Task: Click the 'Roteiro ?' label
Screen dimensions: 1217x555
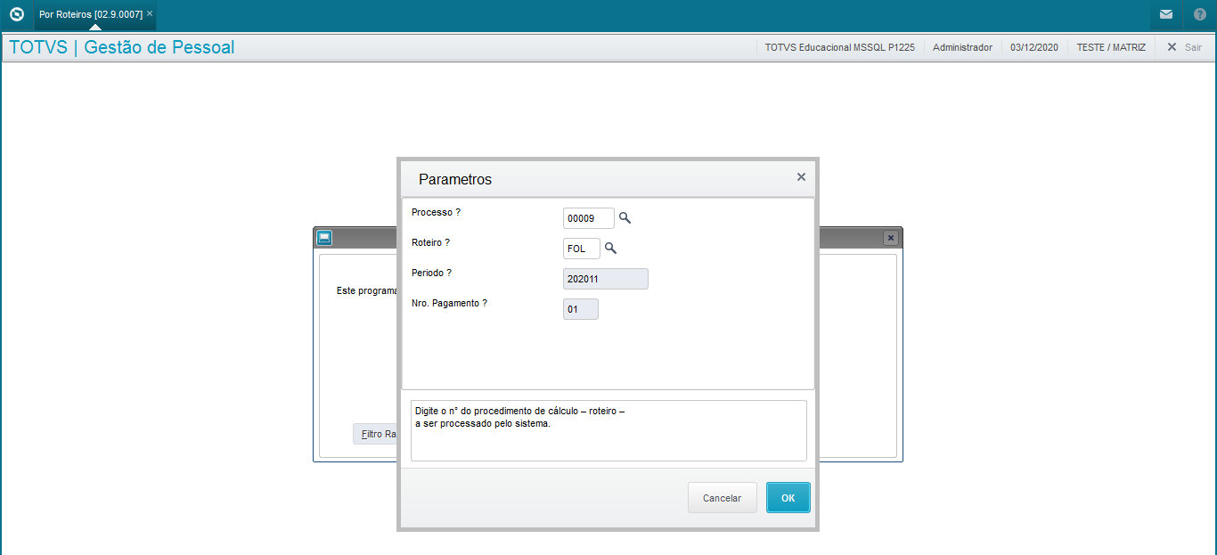Action: (431, 242)
